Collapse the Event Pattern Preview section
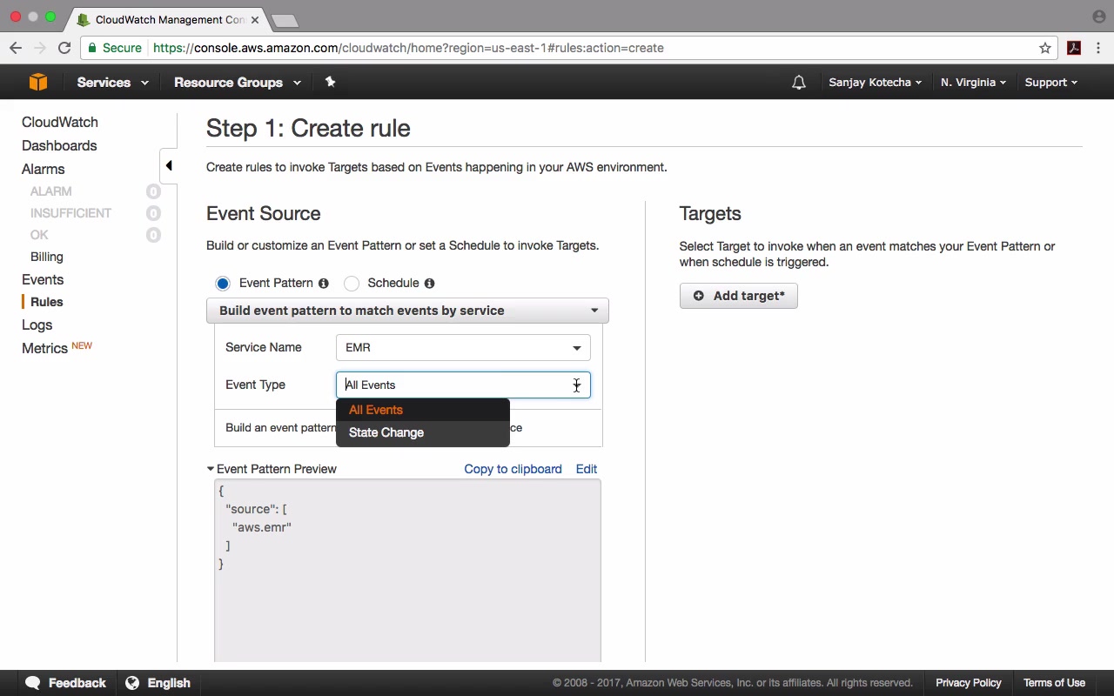Viewport: 1114px width, 696px height. pos(211,469)
